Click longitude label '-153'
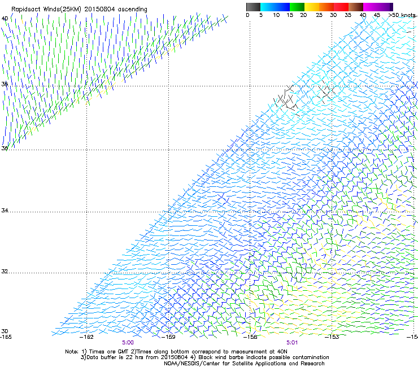The image size is (418, 367). [x=332, y=337]
